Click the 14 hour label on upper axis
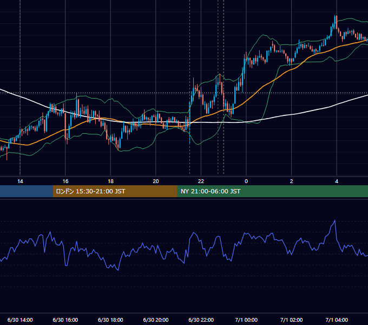 pyautogui.click(x=20, y=181)
